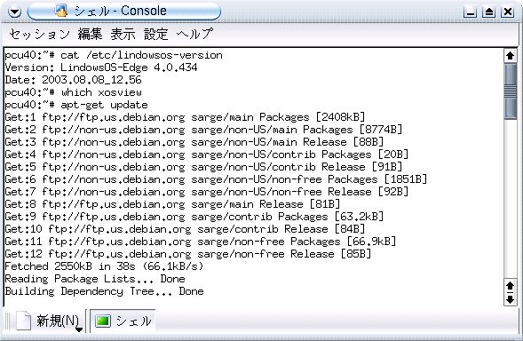This screenshot has height=341, width=523.
Task: Open the window menu arrow in title bar
Action: tap(14, 12)
